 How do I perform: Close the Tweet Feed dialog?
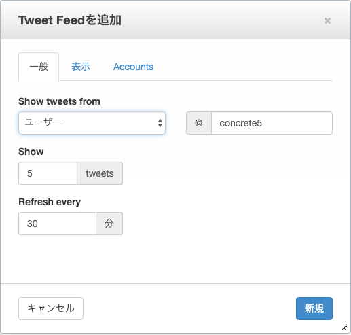327,20
